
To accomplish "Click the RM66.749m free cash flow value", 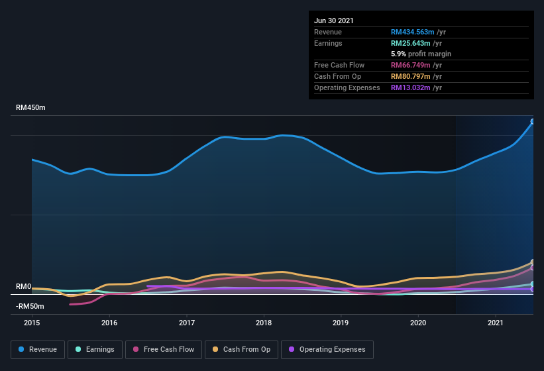I will pyautogui.click(x=410, y=65).
